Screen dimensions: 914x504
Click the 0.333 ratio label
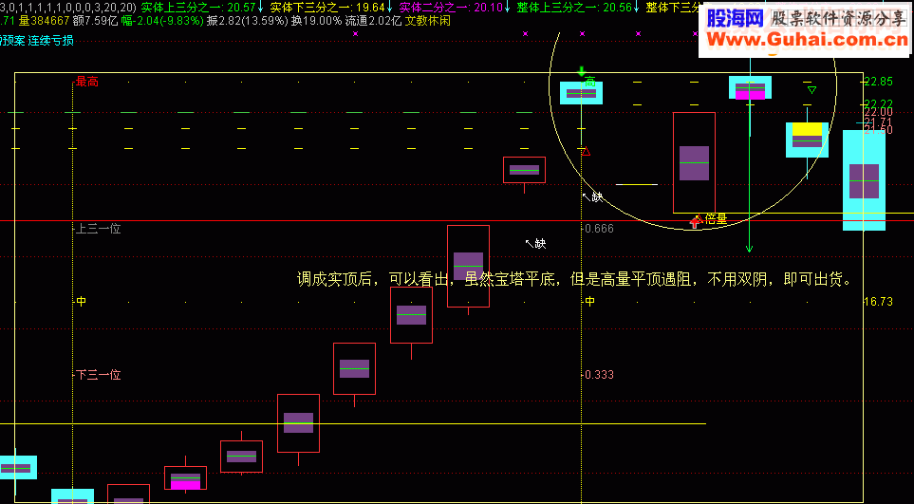599,375
